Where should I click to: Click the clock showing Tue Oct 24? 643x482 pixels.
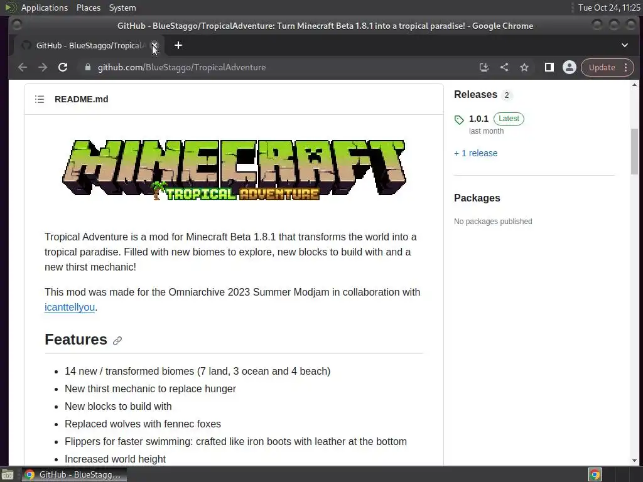609,8
